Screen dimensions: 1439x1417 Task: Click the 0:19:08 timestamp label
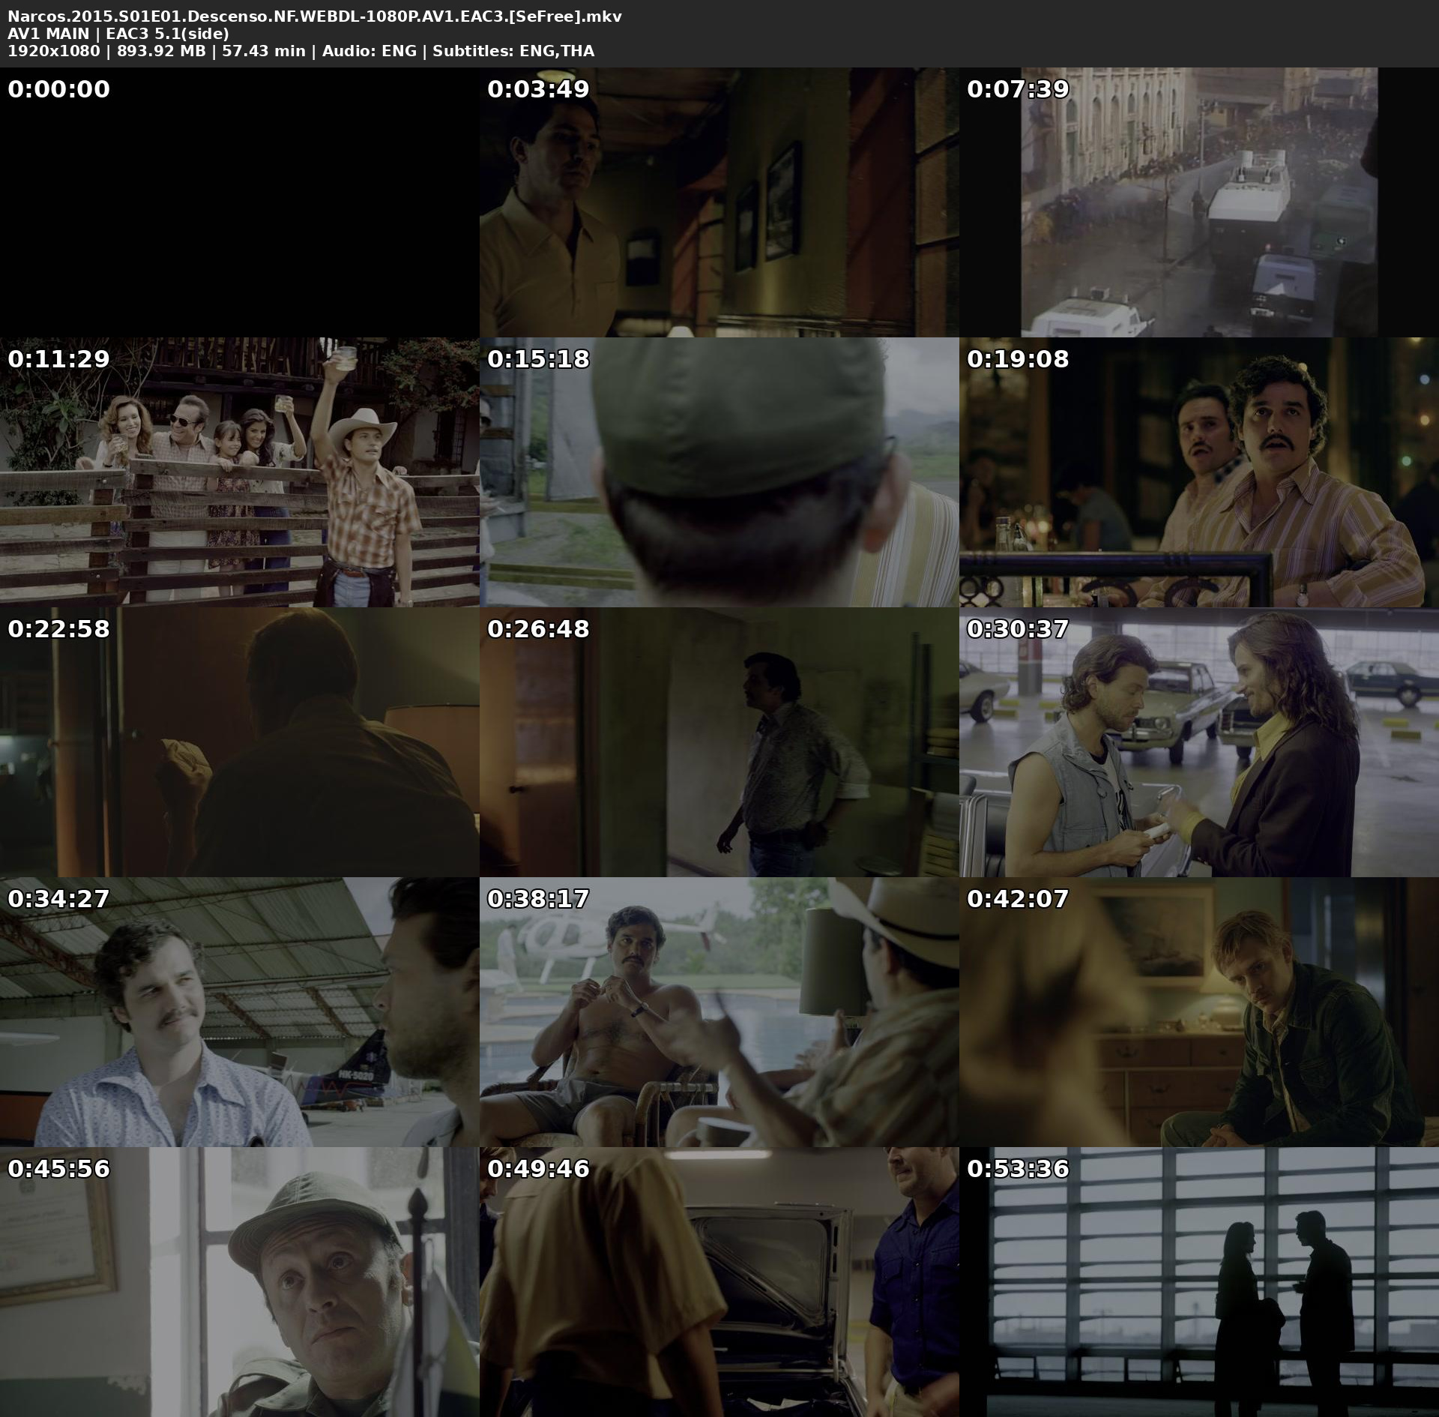coord(1018,359)
